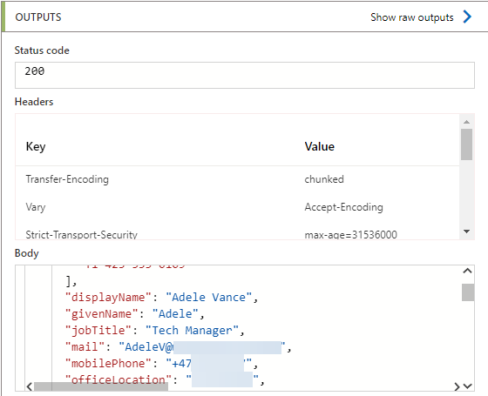
Task: Click the Body vertical scrollbar thumb
Action: 468,292
